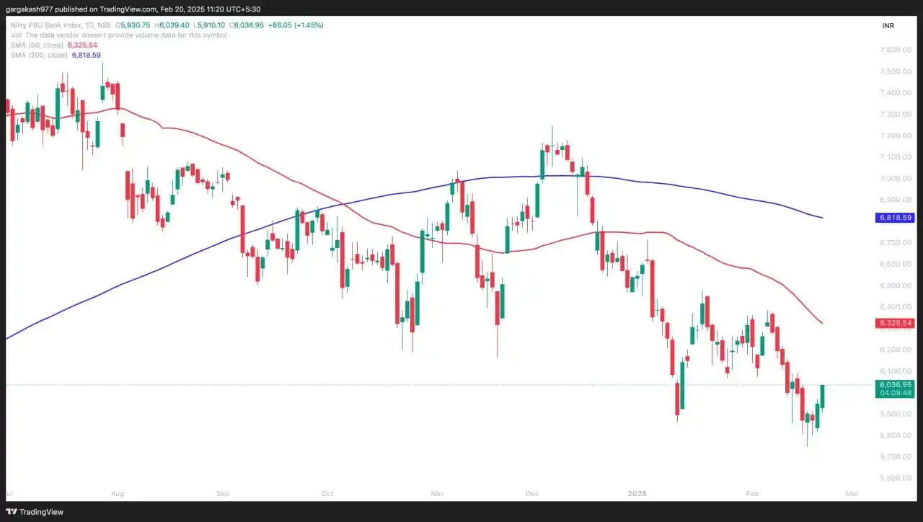Click the 6,500.00 price axis label
The height and width of the screenshot is (522, 923).
(896, 286)
